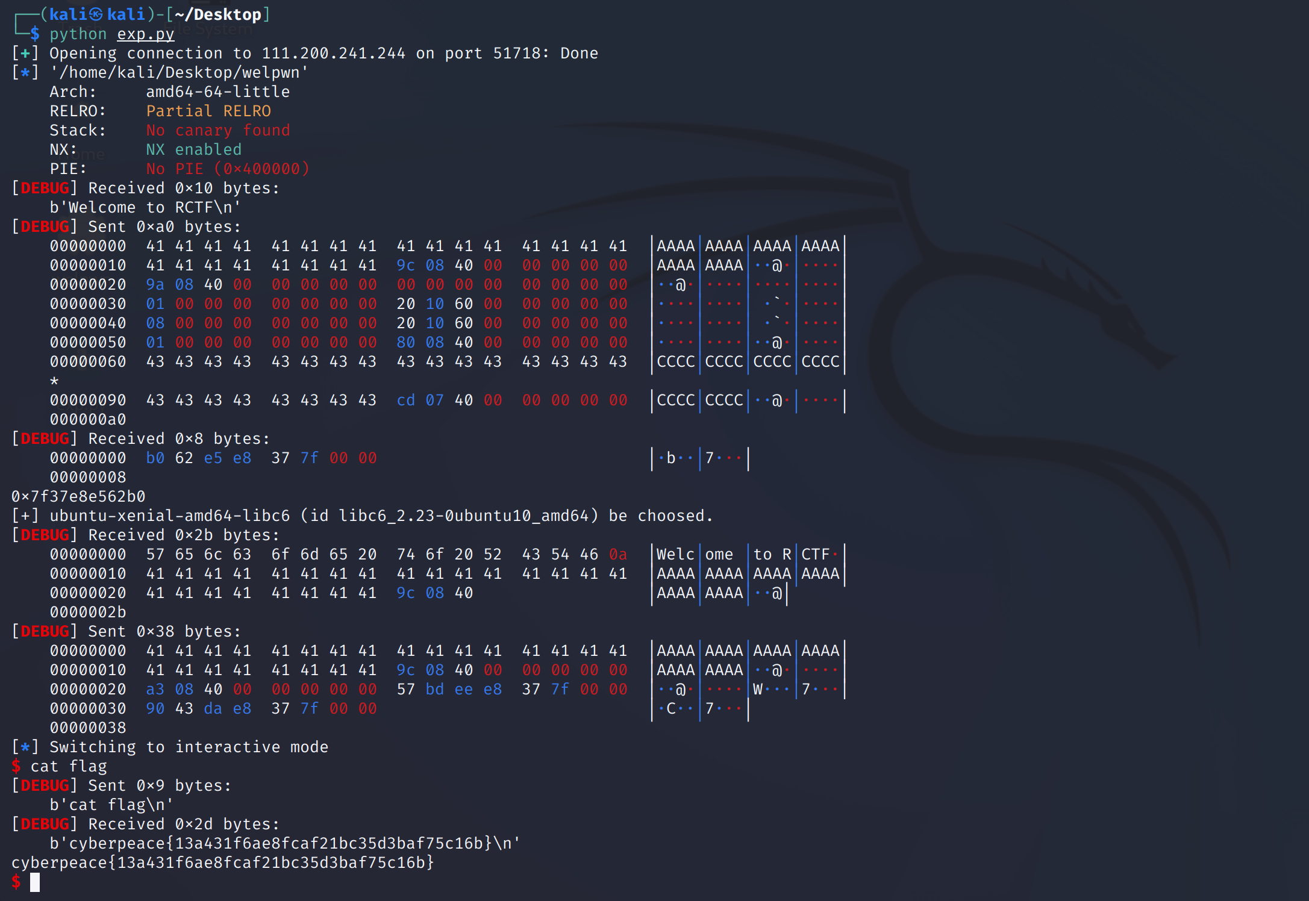Click the final cyberpeace{...} flag line
The width and height of the screenshot is (1309, 901).
pos(222,862)
